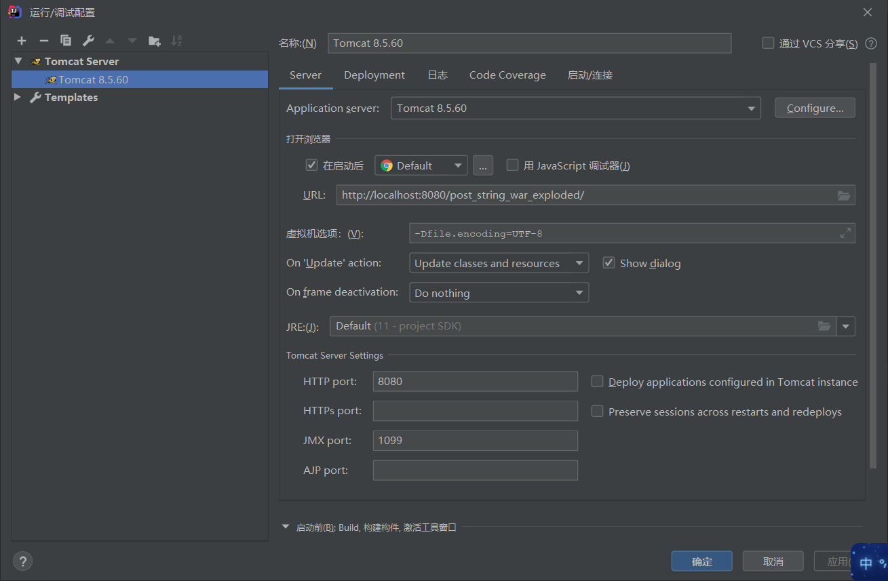
Task: Browse JRE path folder icon
Action: pos(824,326)
